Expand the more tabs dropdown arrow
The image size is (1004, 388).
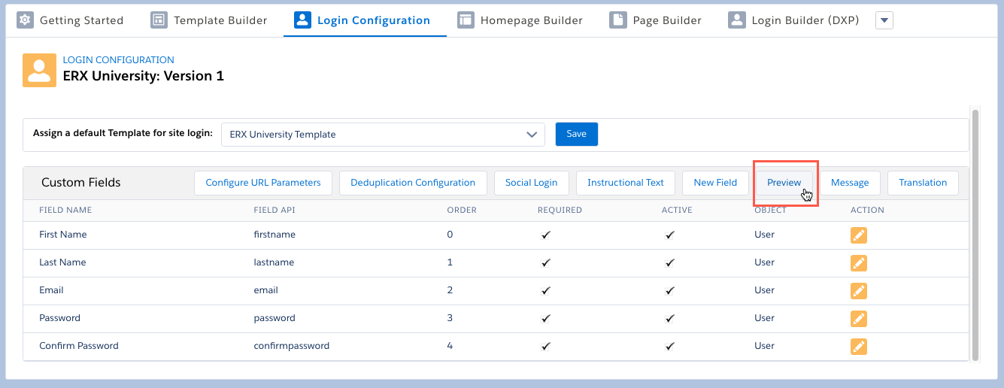884,20
